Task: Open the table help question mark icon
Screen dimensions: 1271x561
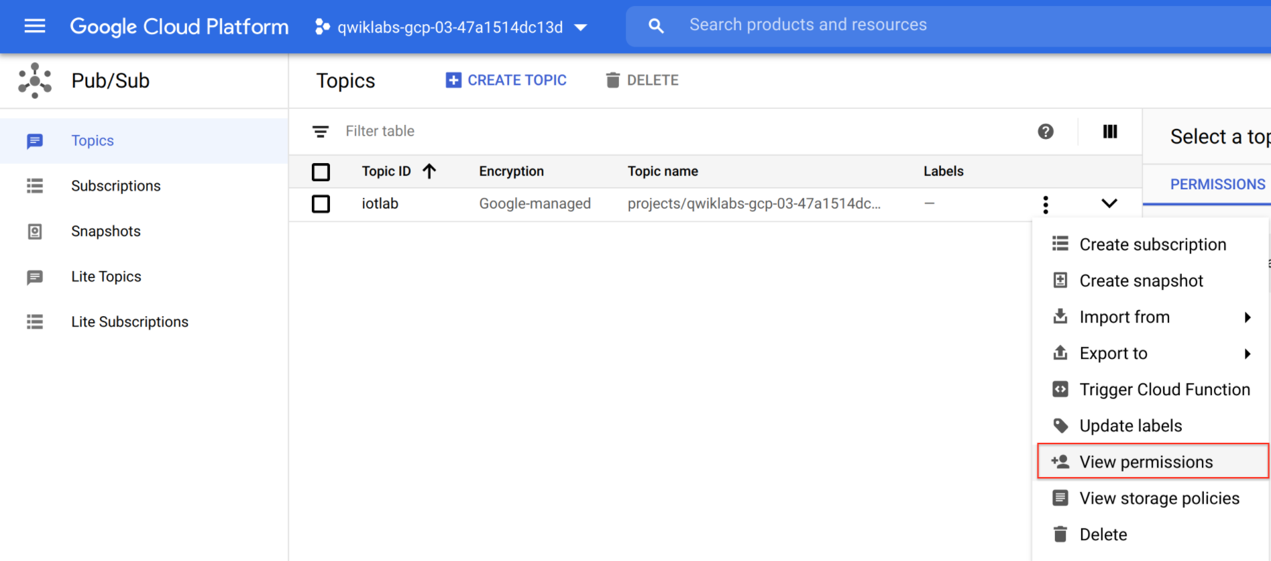Action: [1046, 132]
